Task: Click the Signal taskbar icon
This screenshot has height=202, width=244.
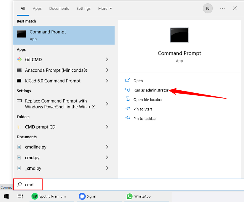Action: (82, 196)
